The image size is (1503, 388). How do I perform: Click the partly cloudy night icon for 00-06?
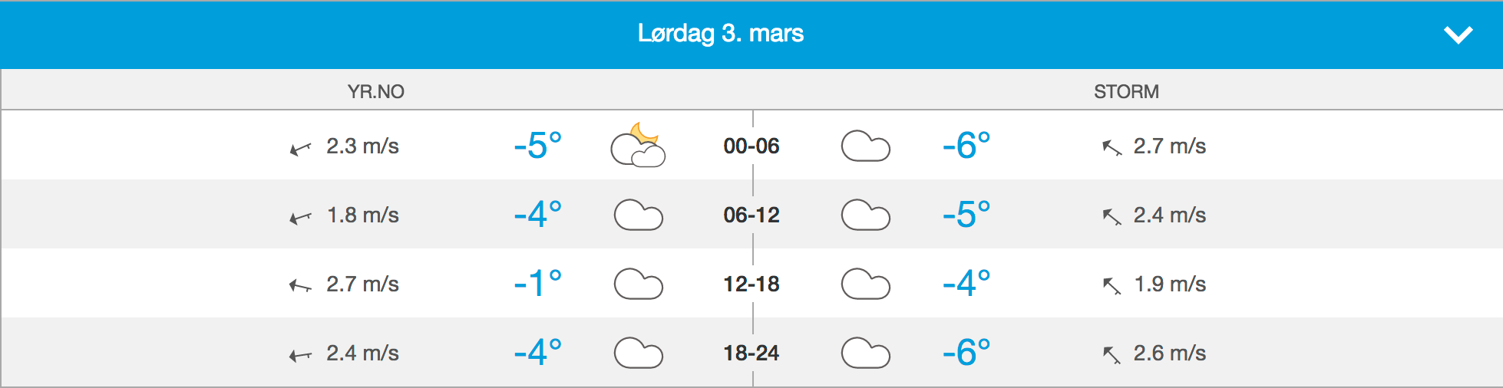tap(638, 145)
